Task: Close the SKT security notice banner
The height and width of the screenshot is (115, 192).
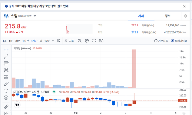Action: click(x=184, y=6)
